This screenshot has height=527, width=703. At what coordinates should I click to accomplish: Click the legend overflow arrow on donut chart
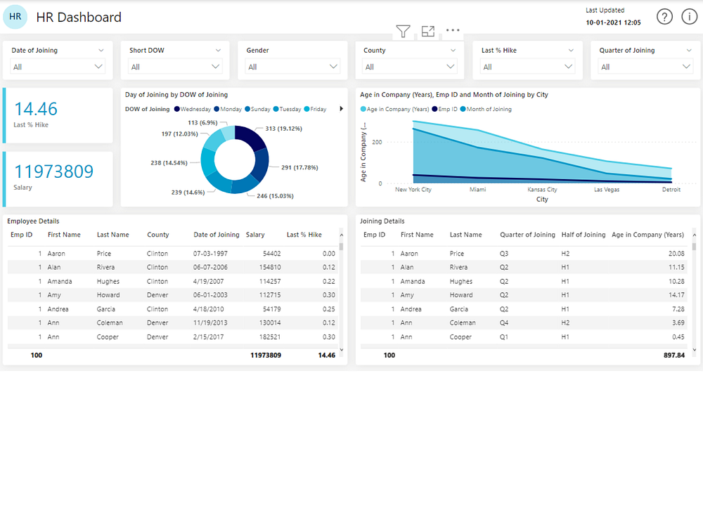tap(341, 108)
